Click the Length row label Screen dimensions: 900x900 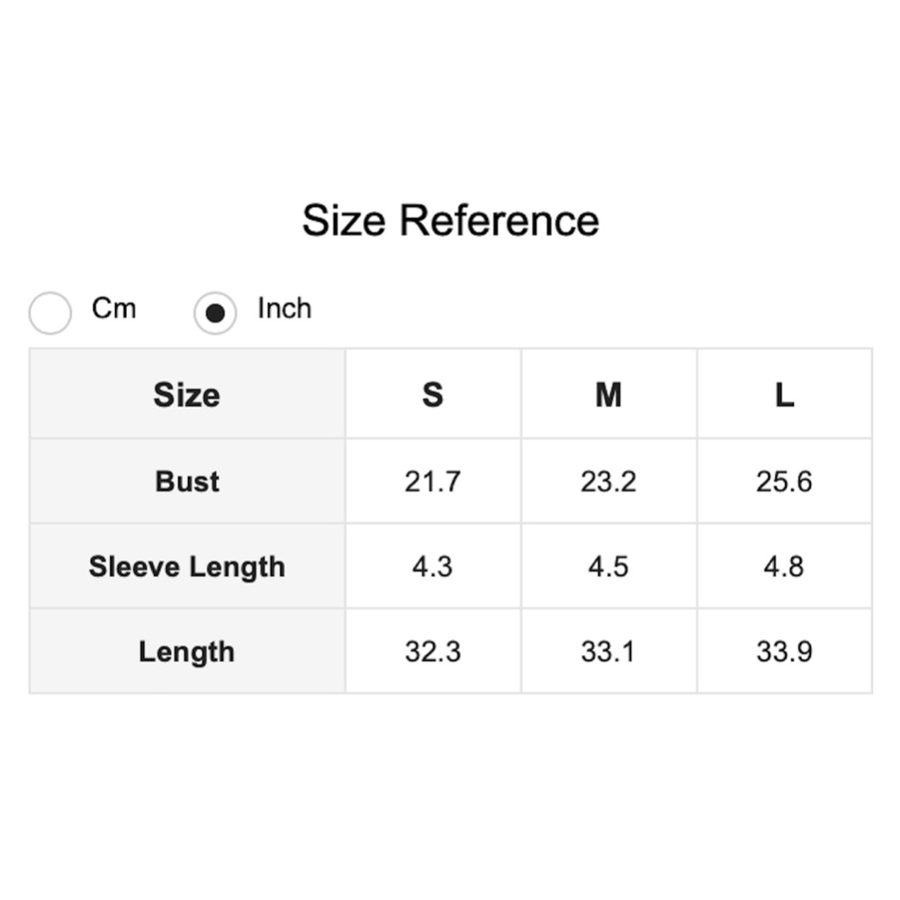pos(187,652)
